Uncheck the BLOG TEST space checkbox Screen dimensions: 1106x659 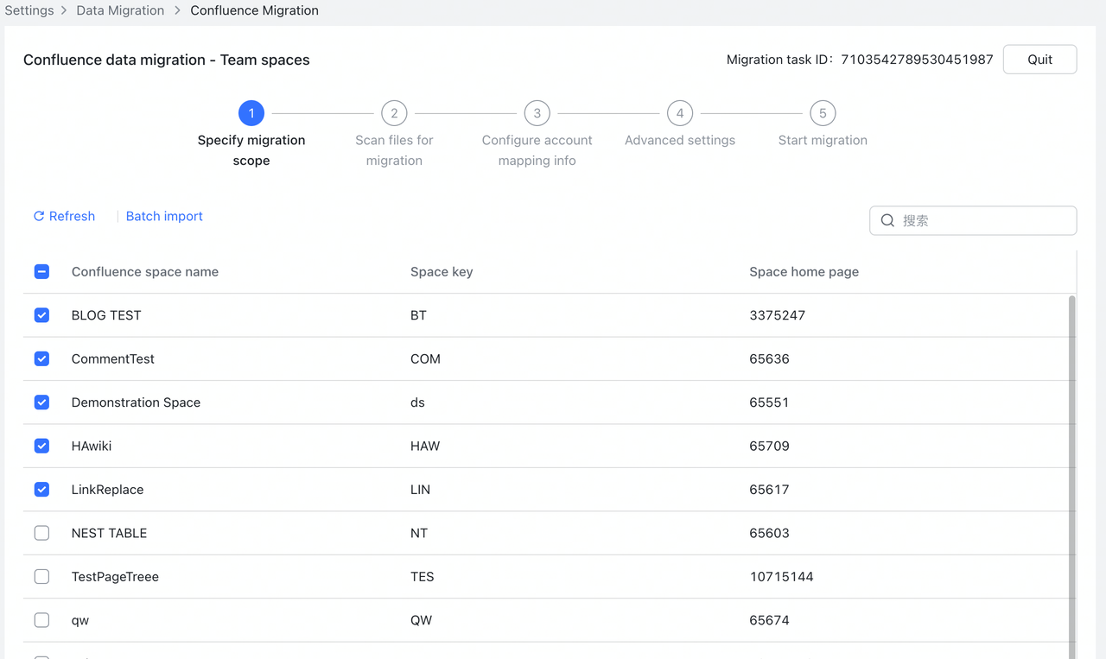[x=41, y=314]
